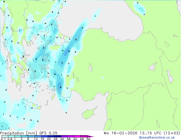Select the 40–45 mm magenta legend swatch
Image resolution: width=181 pixels, height=140 pixels.
77,136
